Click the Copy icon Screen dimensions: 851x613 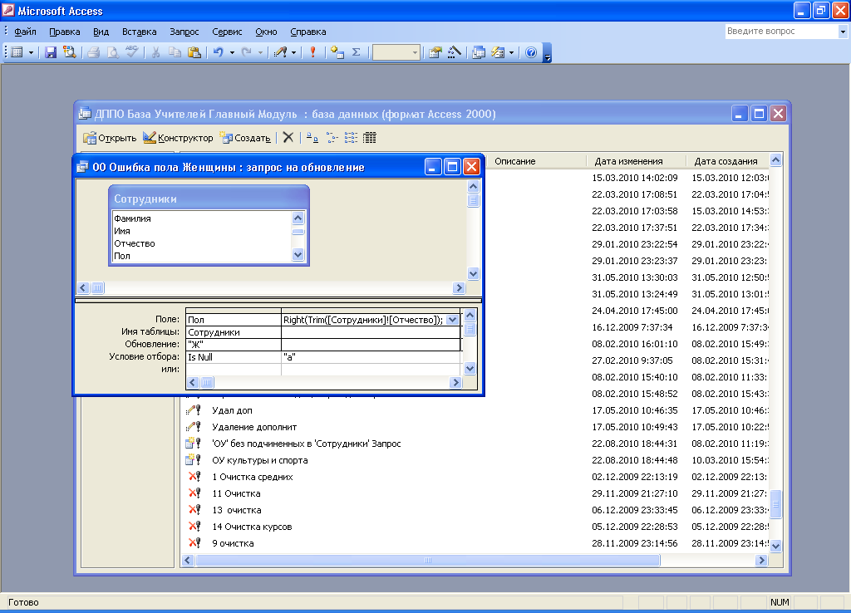[175, 52]
